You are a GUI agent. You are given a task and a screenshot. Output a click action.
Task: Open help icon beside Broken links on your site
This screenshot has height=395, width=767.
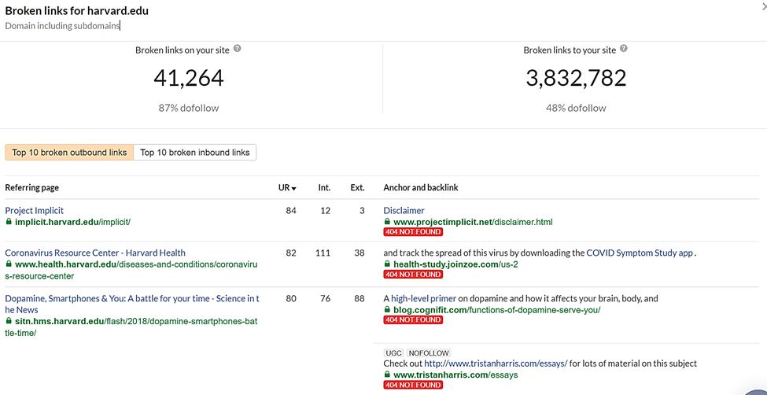(238, 49)
